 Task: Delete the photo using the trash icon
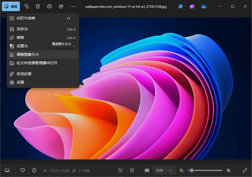pyautogui.click(x=38, y=6)
